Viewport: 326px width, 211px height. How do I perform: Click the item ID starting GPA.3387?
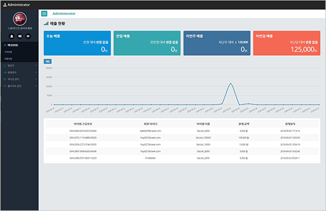(83, 151)
